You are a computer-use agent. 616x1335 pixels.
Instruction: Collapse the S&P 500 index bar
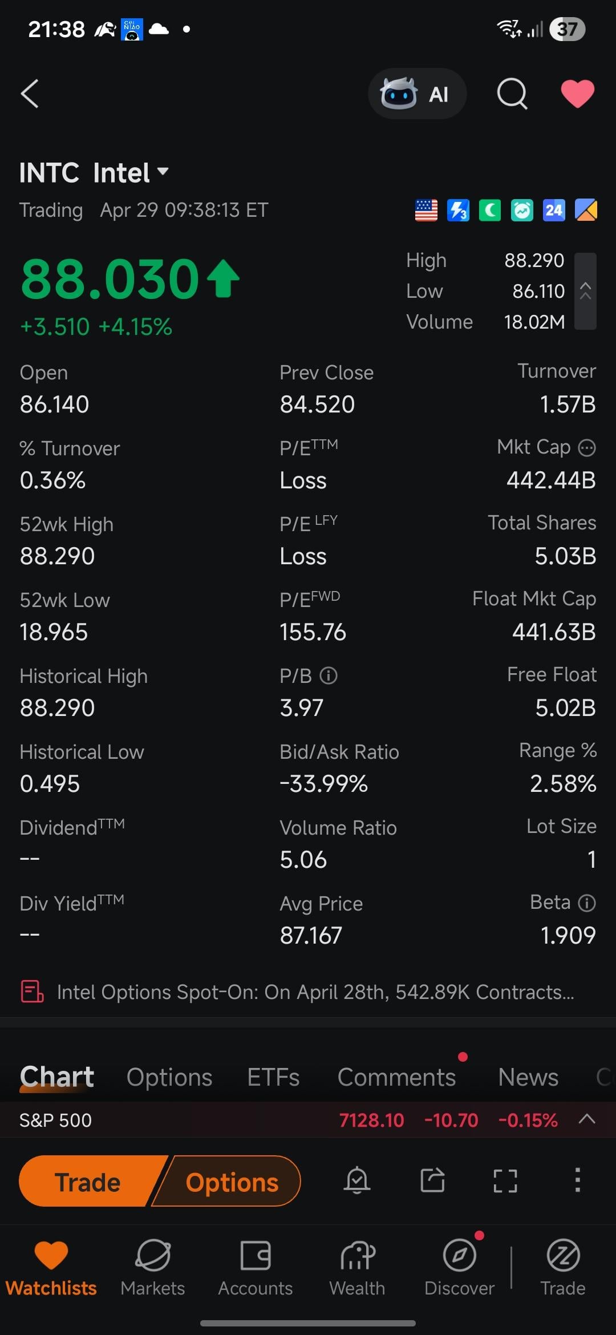click(587, 1119)
